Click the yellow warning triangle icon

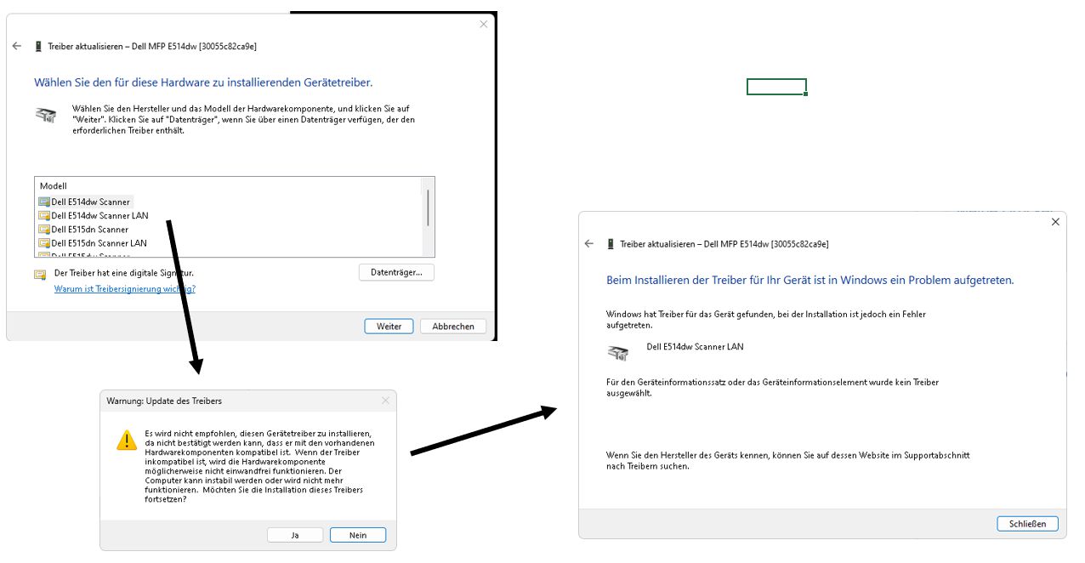127,440
